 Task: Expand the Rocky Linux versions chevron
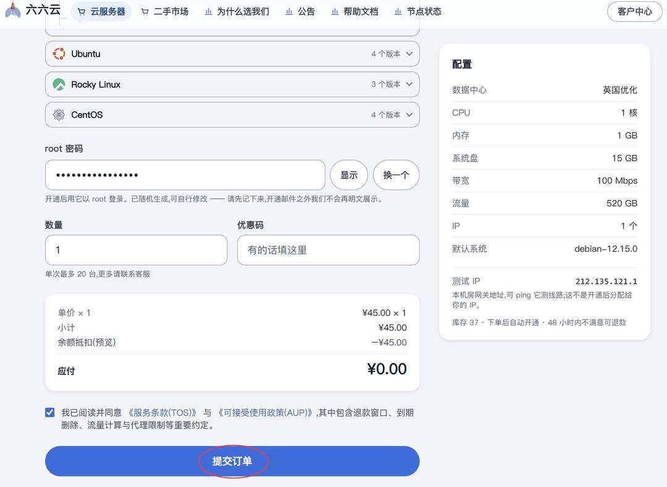pyautogui.click(x=409, y=84)
